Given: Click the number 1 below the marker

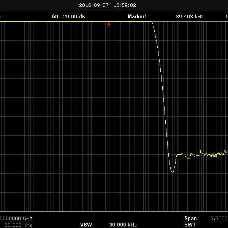Looking at the screenshot, I should click(x=109, y=28).
